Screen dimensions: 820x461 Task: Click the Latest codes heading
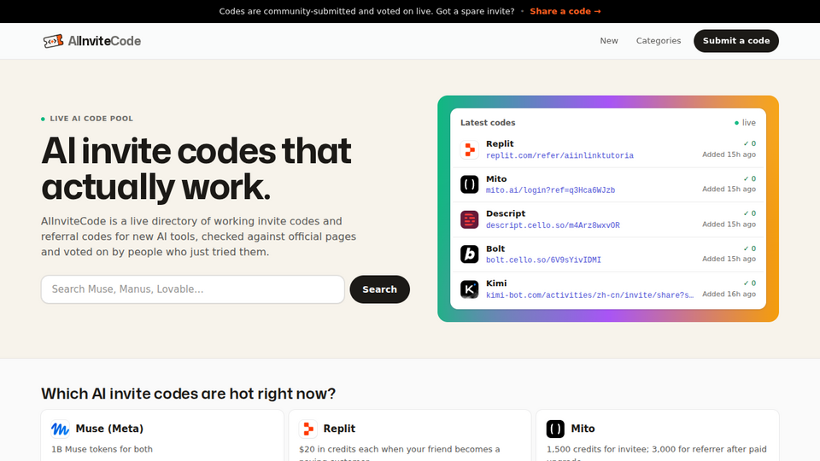tap(488, 123)
